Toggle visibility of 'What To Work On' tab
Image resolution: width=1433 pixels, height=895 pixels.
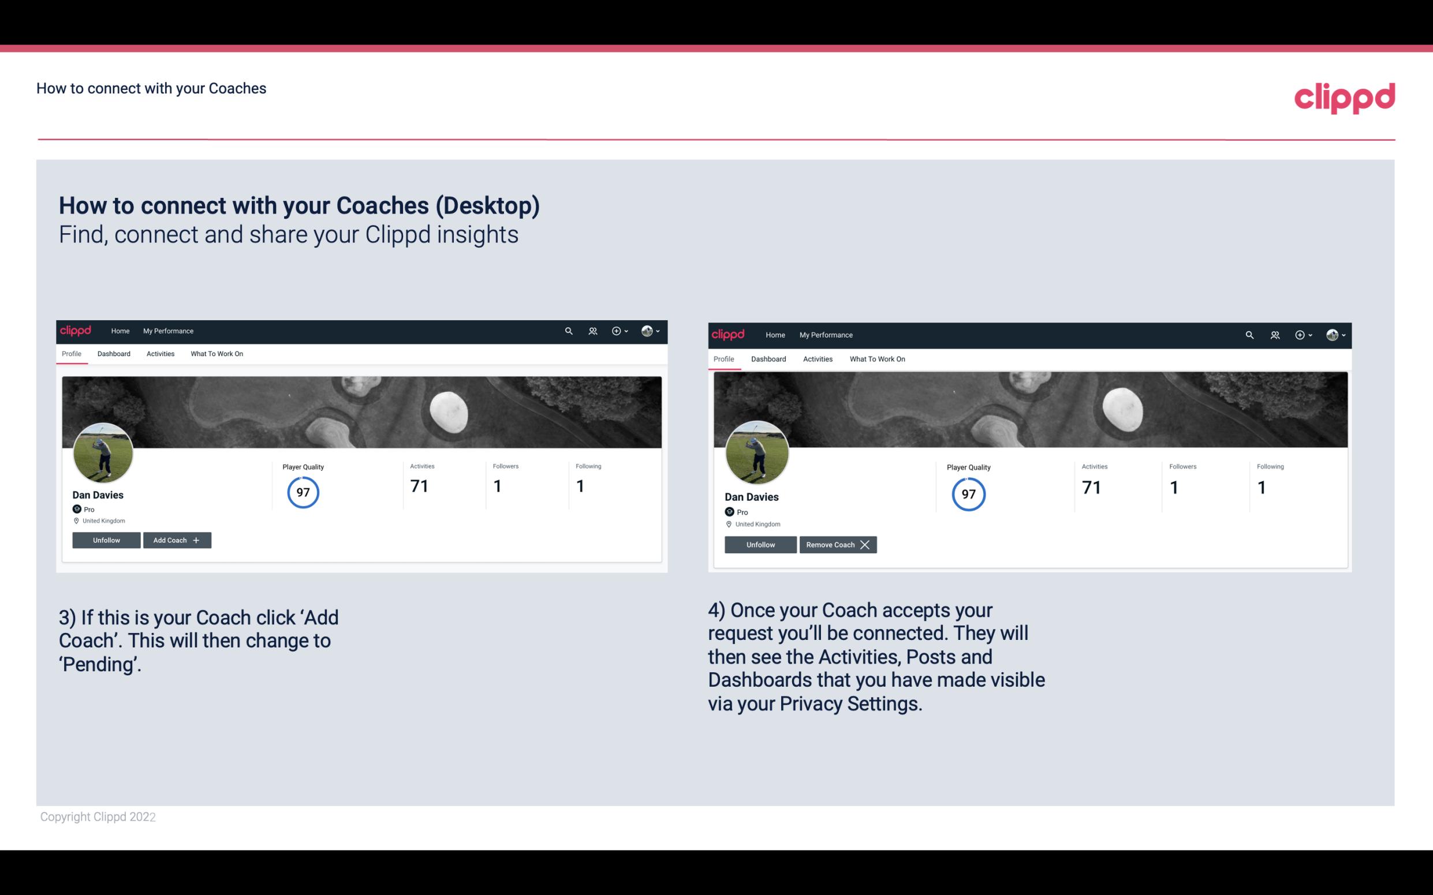click(215, 354)
